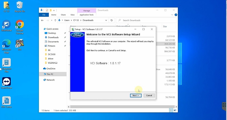Open the Share ribbon tab
The height and width of the screenshot is (120, 227).
[x=63, y=15]
